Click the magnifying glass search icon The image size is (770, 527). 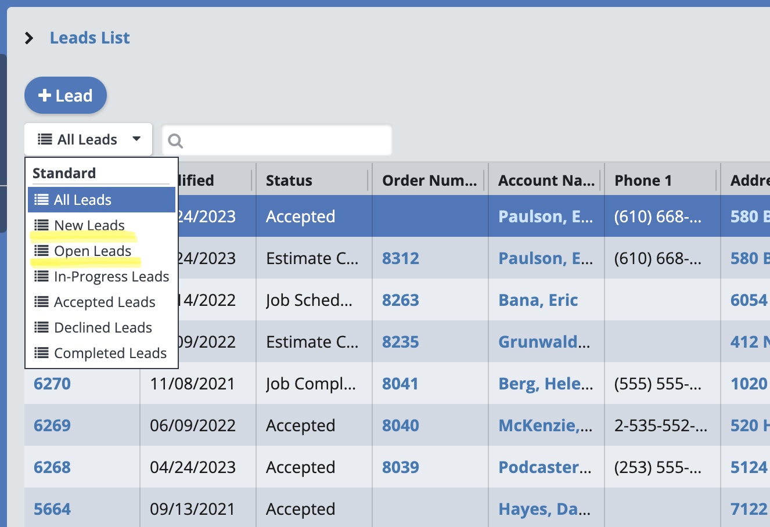tap(176, 139)
